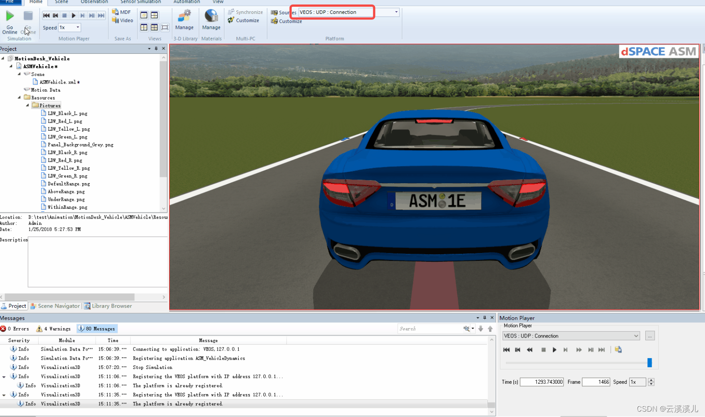Collapse the Scene tree node
This screenshot has width=705, height=417.
click(19, 74)
